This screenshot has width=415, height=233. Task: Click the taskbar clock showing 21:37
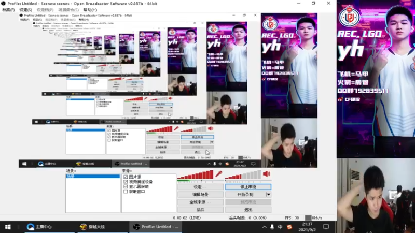pos(307,227)
